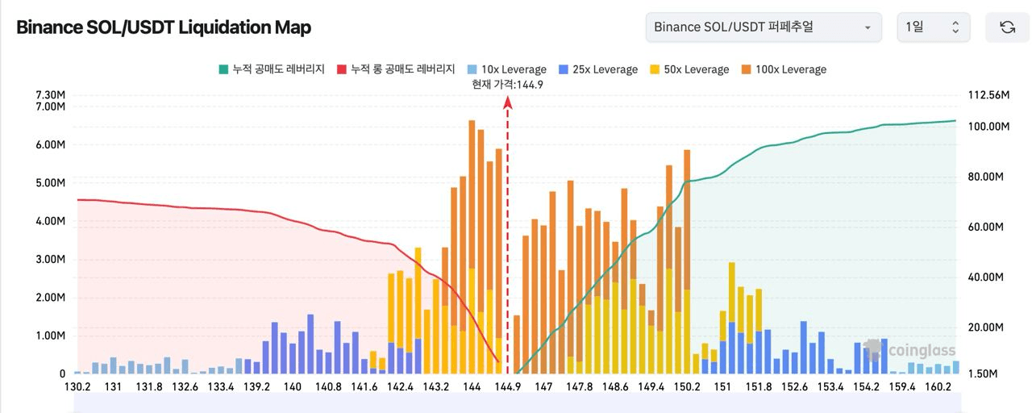Click the 160.2 x-axis price label
Screen dimensions: 1032x413
(x=938, y=387)
